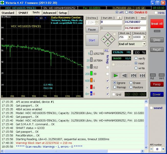The height and width of the screenshot is (154, 167).
Task: Expand the End of test dropdown
Action: 144,44
